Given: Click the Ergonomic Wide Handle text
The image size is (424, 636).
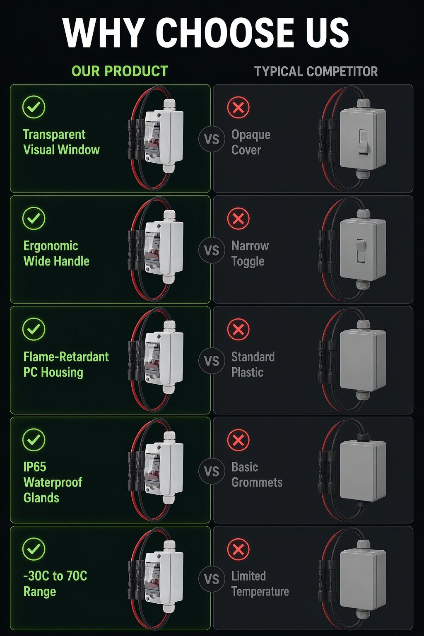Looking at the screenshot, I should pos(56,253).
